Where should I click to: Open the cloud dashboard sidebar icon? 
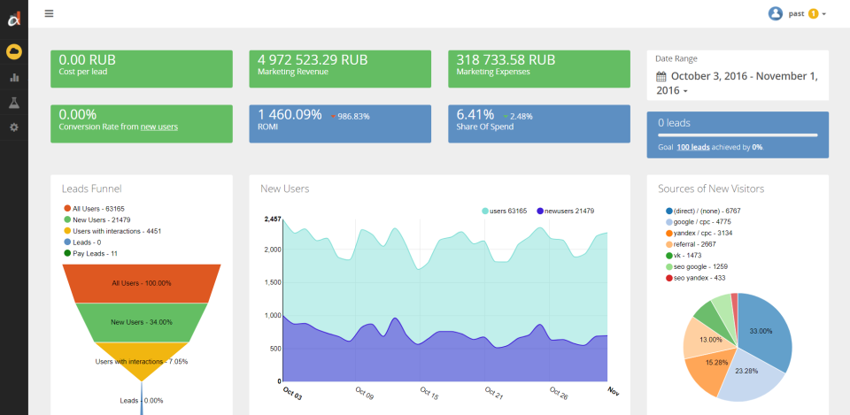[14, 52]
